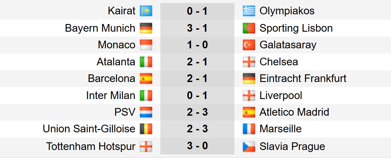Click the German flag beside Bayern Munich
Image resolution: width=391 pixels, height=158 pixels.
tap(146, 28)
